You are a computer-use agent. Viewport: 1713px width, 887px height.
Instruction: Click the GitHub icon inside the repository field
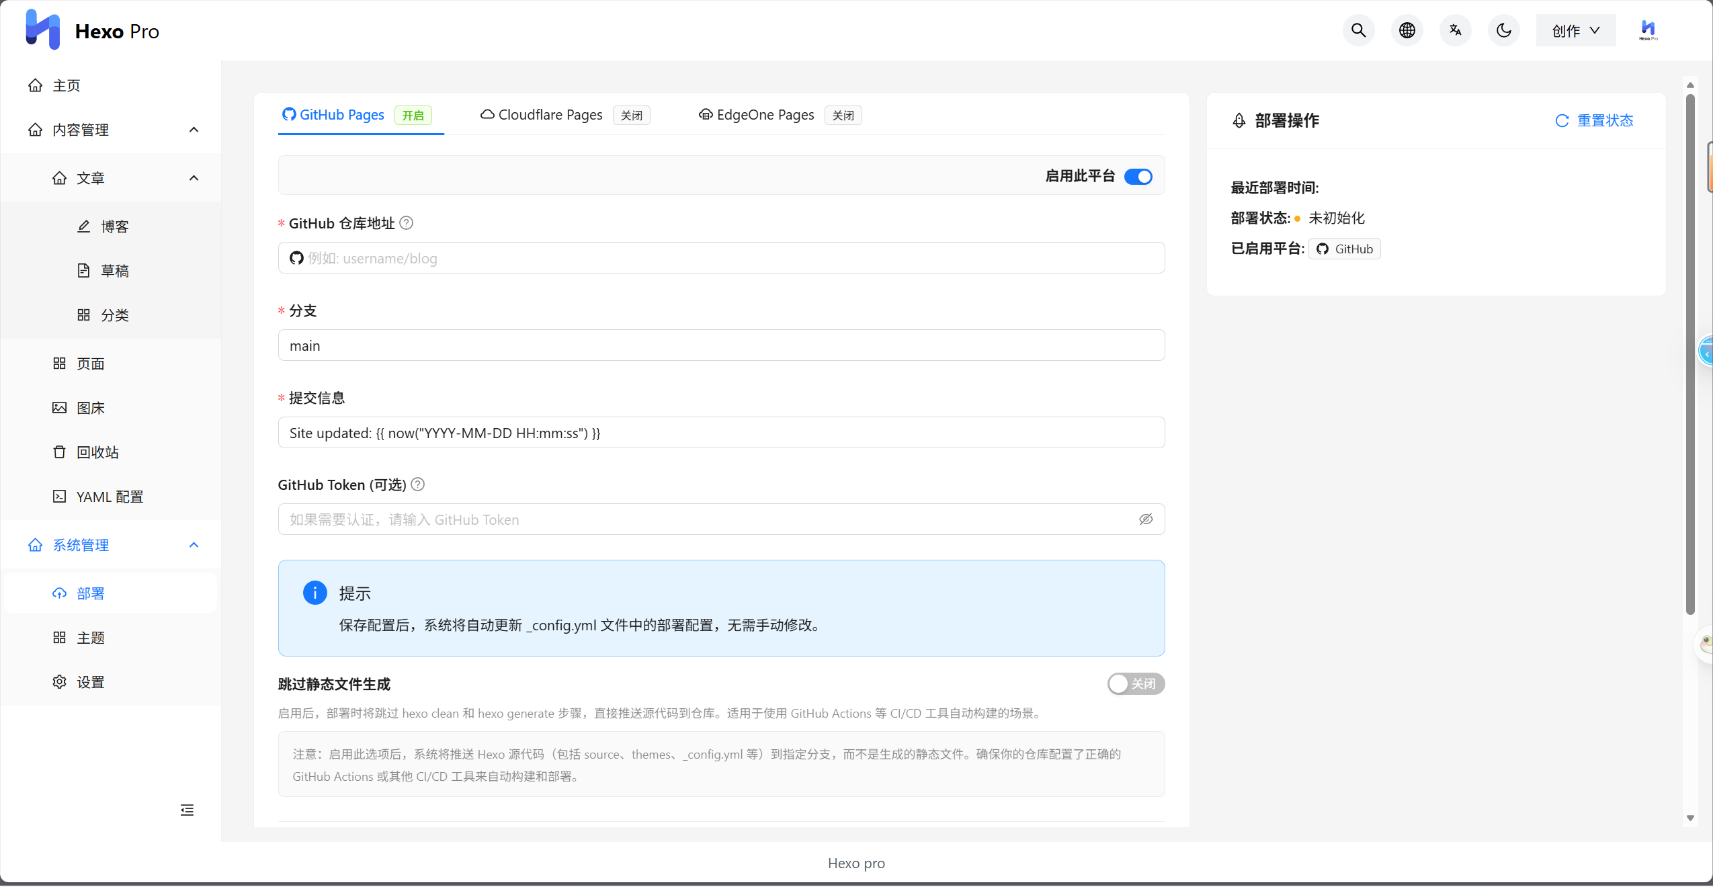pyautogui.click(x=296, y=258)
